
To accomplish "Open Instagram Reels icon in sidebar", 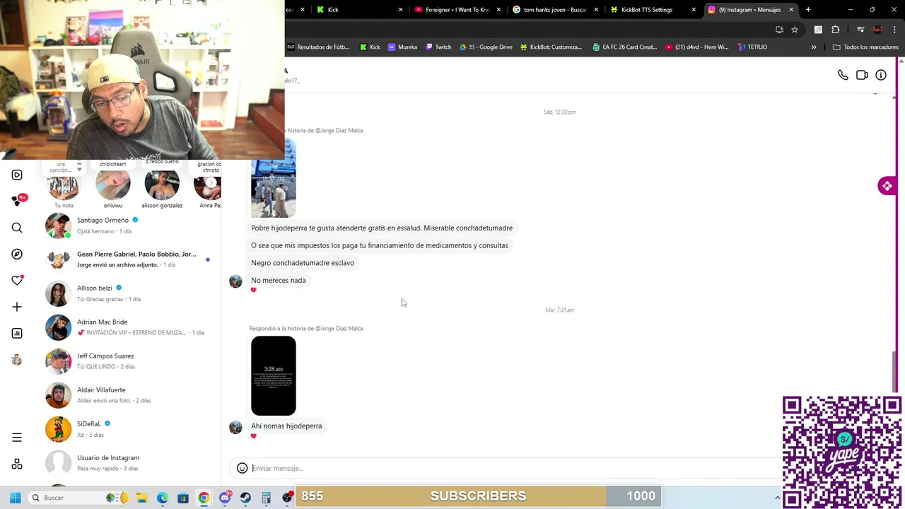I will pyautogui.click(x=17, y=175).
